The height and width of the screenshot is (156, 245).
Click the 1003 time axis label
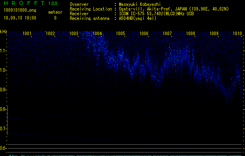tap(74, 33)
